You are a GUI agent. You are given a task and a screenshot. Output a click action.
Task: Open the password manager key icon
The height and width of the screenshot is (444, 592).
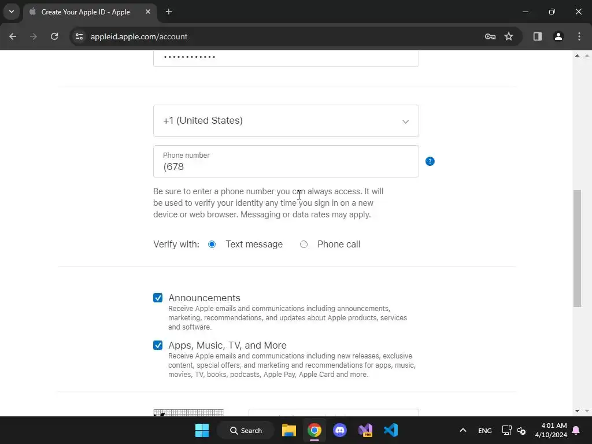pos(490,36)
